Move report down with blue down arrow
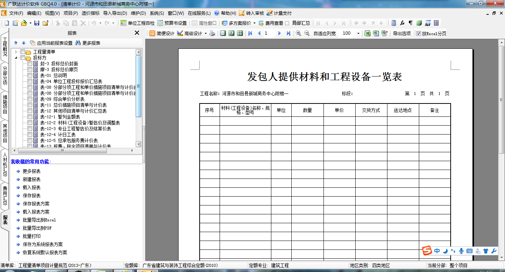This screenshot has width=505, height=272. [x=24, y=43]
